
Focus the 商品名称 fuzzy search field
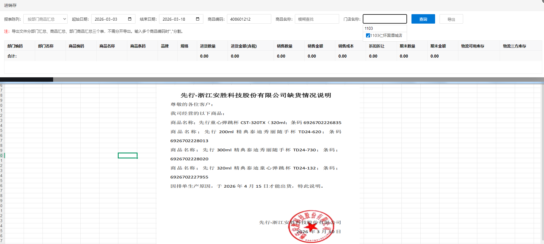pyautogui.click(x=317, y=19)
